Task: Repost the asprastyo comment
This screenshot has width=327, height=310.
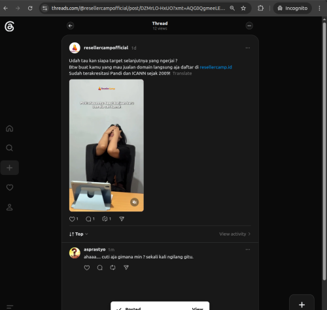Action: pos(112,268)
